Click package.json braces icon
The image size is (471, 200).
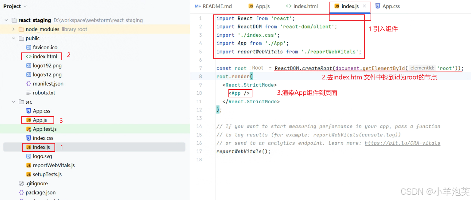21,192
